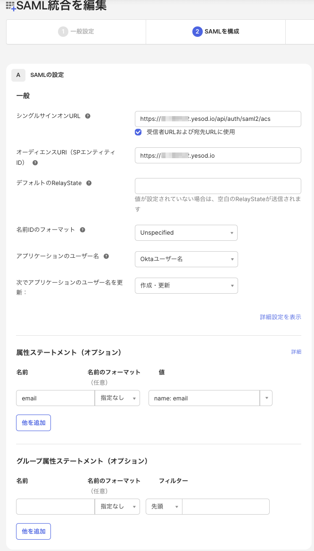The image size is (314, 551).
Task: Click the デフォルトのRelayState input field
Action: coord(218,186)
